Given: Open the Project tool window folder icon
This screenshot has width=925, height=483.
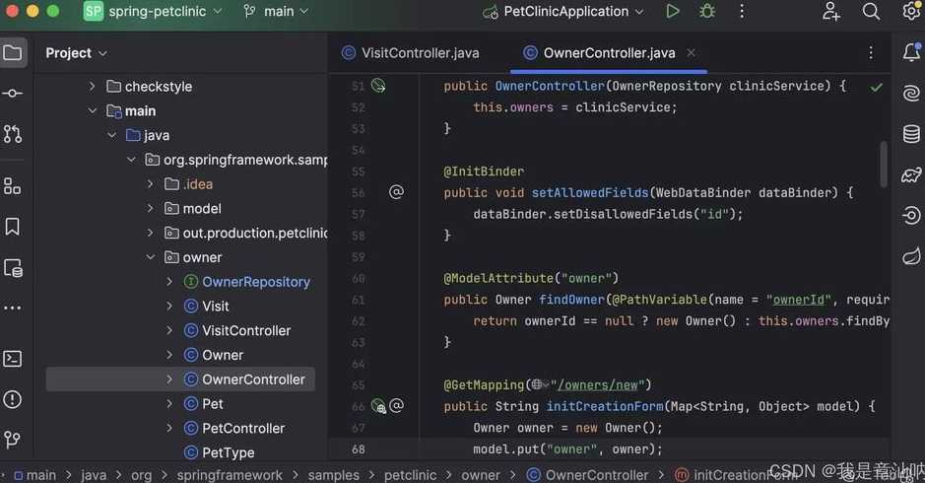Looking at the screenshot, I should tap(13, 53).
